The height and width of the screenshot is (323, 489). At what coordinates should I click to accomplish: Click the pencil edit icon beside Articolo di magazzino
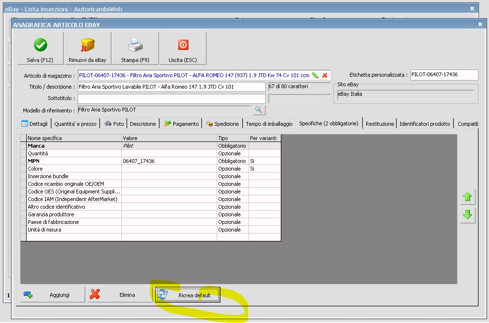[x=315, y=75]
